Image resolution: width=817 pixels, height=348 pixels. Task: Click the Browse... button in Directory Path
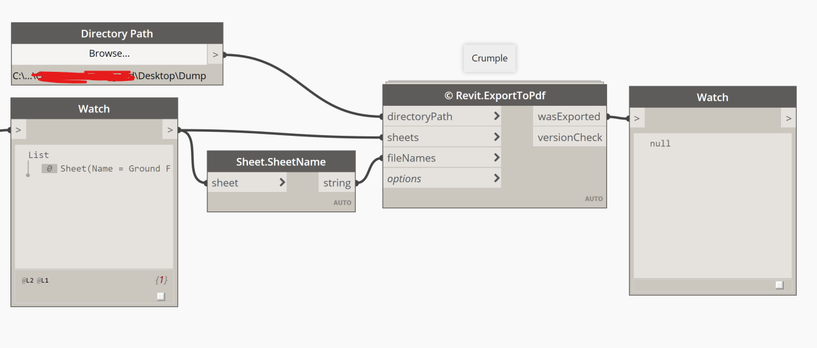tap(109, 54)
